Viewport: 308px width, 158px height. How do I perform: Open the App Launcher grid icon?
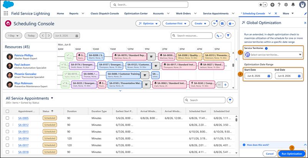[6, 13]
